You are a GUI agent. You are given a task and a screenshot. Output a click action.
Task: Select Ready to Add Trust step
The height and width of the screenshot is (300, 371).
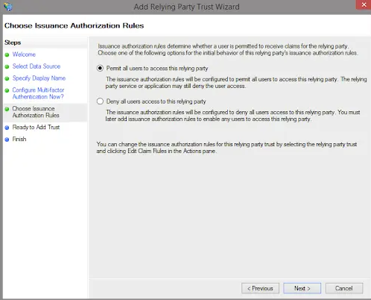tap(36, 127)
